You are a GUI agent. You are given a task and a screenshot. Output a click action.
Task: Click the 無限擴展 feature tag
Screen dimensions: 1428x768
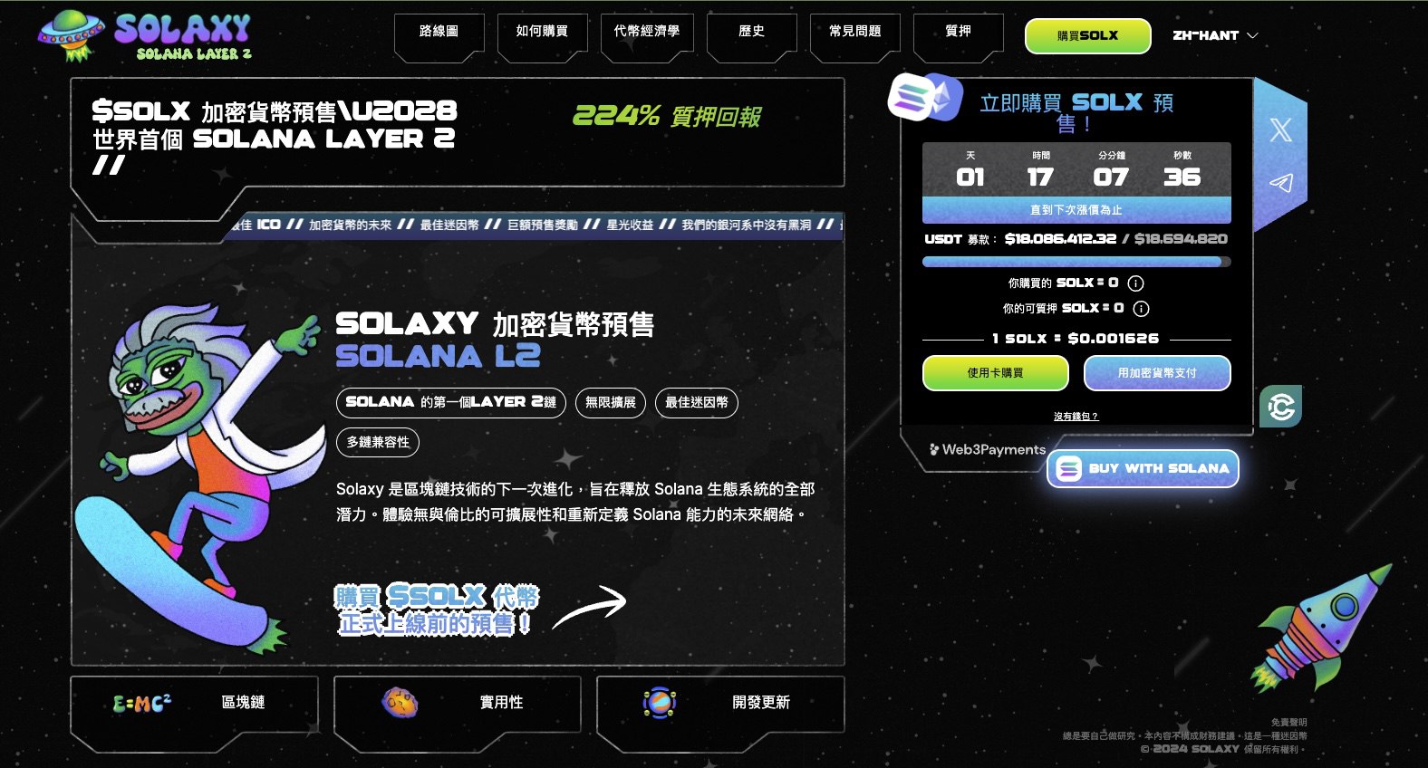pos(611,402)
